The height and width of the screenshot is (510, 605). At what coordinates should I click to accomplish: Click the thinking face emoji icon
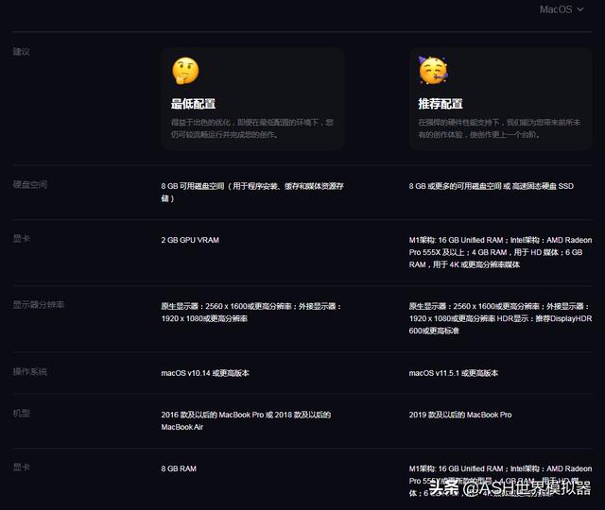coord(184,71)
